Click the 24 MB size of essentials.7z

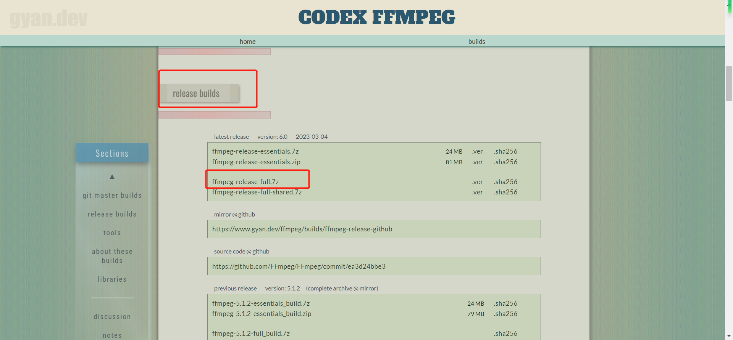pos(454,151)
